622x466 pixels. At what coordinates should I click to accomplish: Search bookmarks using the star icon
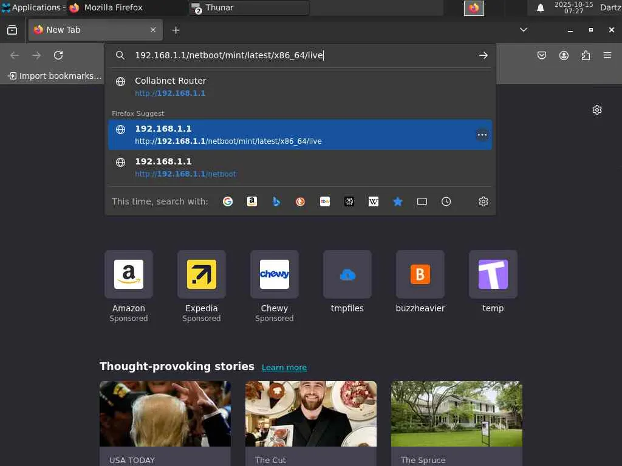pos(398,201)
